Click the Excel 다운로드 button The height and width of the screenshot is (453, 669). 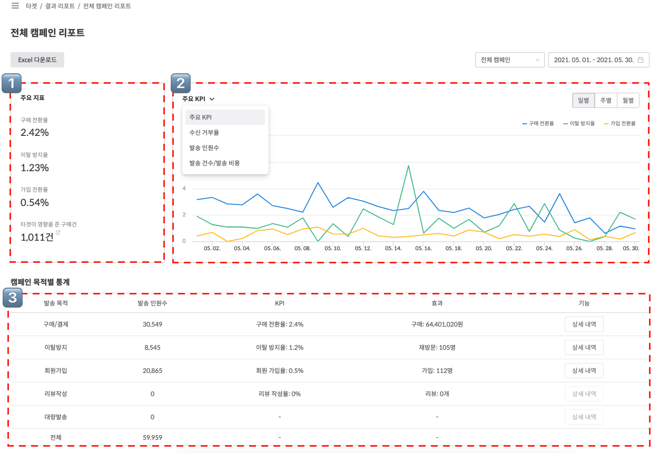37,60
